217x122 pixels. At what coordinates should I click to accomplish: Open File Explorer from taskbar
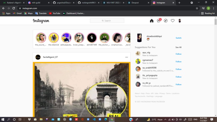tap(41, 119)
